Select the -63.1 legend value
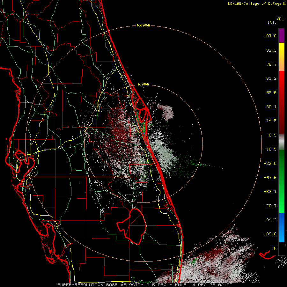Screen dimensions: 287x287 [x=270, y=192]
